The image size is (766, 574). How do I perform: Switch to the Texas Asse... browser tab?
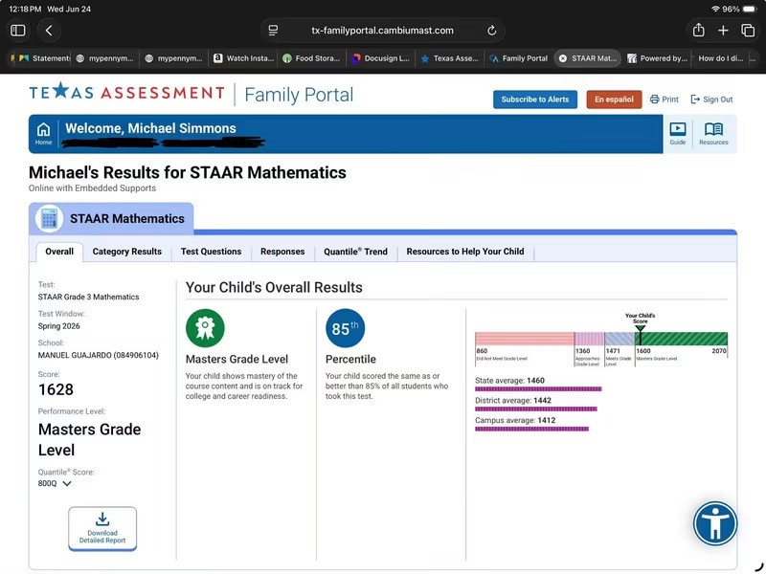click(449, 58)
